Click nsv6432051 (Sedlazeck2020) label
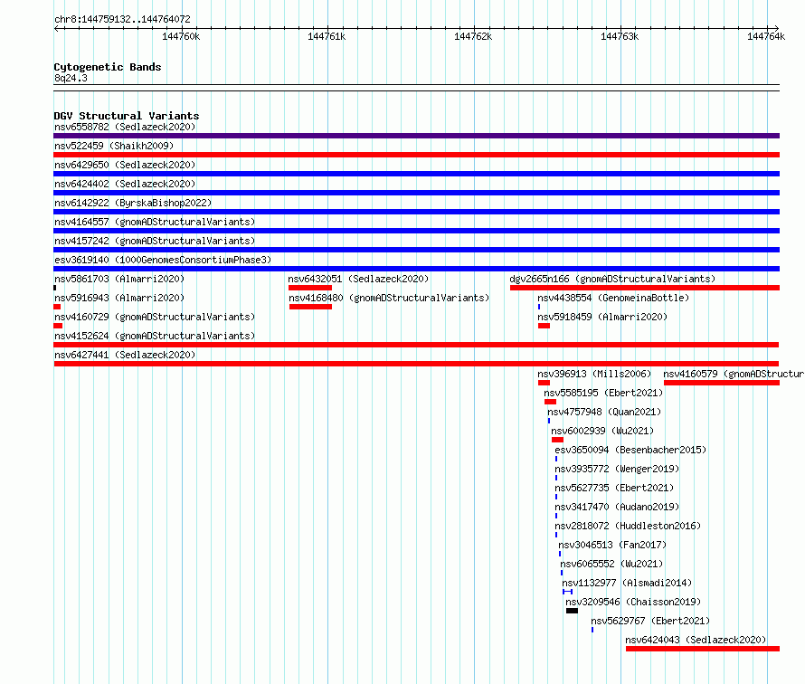 pos(358,279)
